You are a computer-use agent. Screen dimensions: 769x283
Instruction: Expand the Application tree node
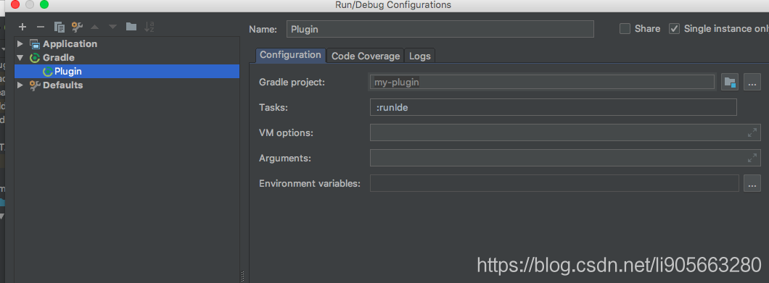(x=20, y=44)
